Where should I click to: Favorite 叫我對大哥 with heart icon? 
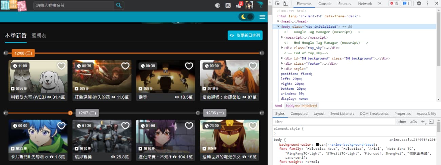pos(61,66)
